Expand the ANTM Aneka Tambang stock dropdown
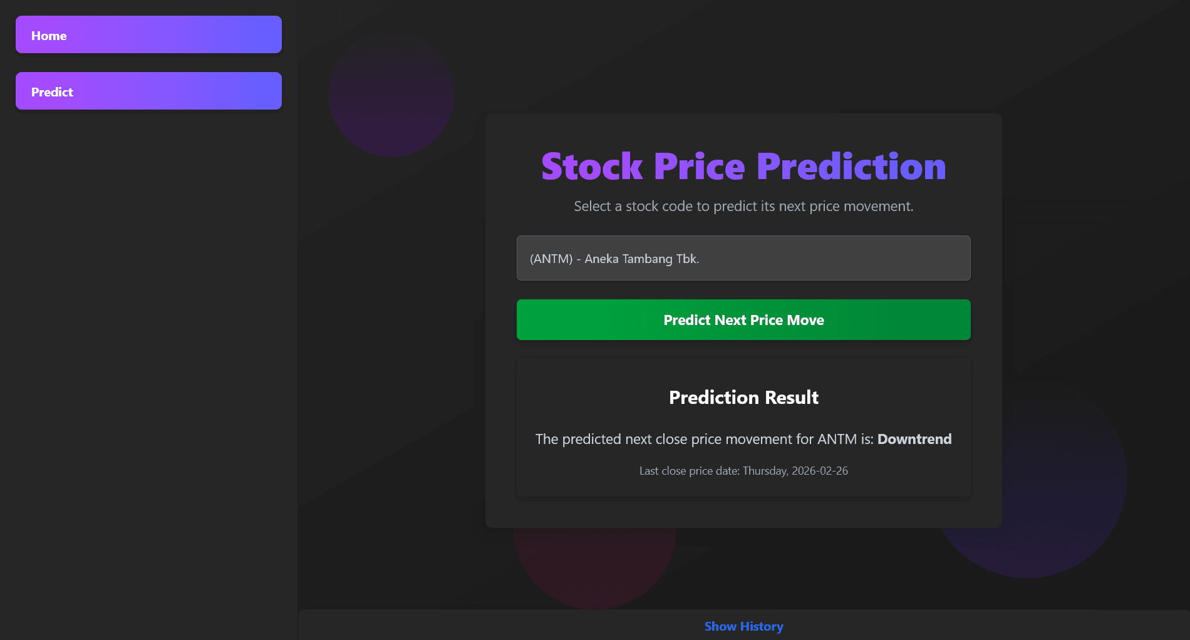Viewport: 1190px width, 640px height. click(743, 258)
